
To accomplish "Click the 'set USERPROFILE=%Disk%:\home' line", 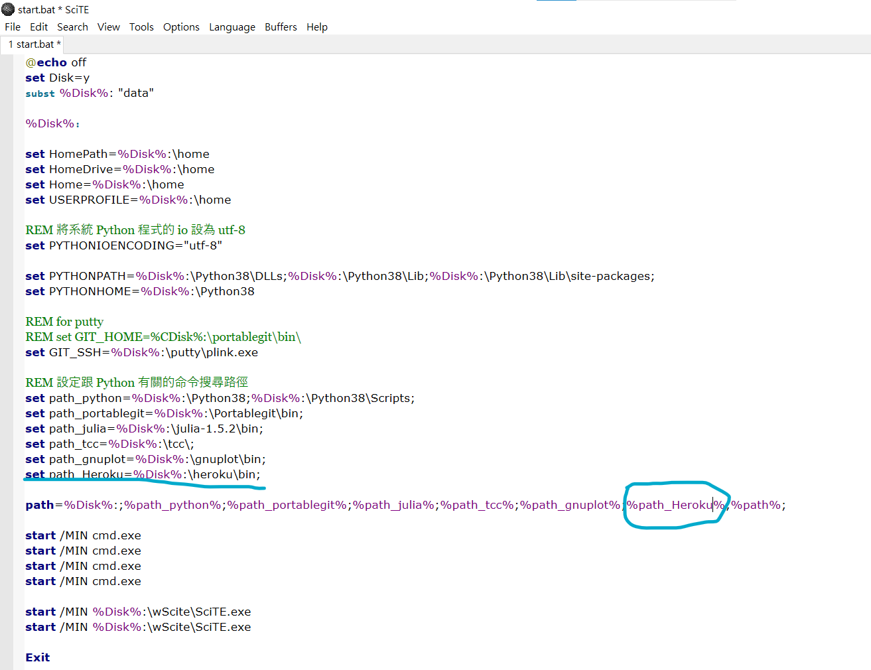I will point(128,200).
